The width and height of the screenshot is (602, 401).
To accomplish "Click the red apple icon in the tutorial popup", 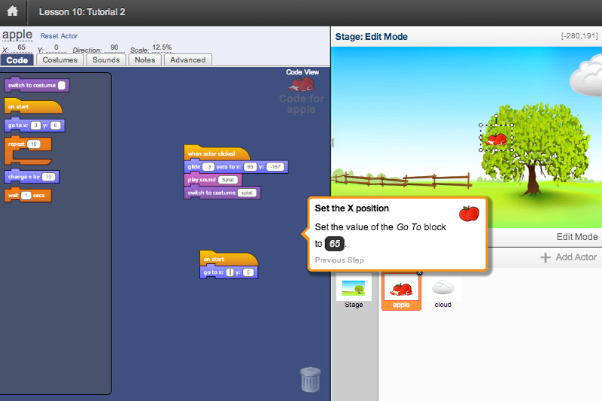I will point(469,213).
